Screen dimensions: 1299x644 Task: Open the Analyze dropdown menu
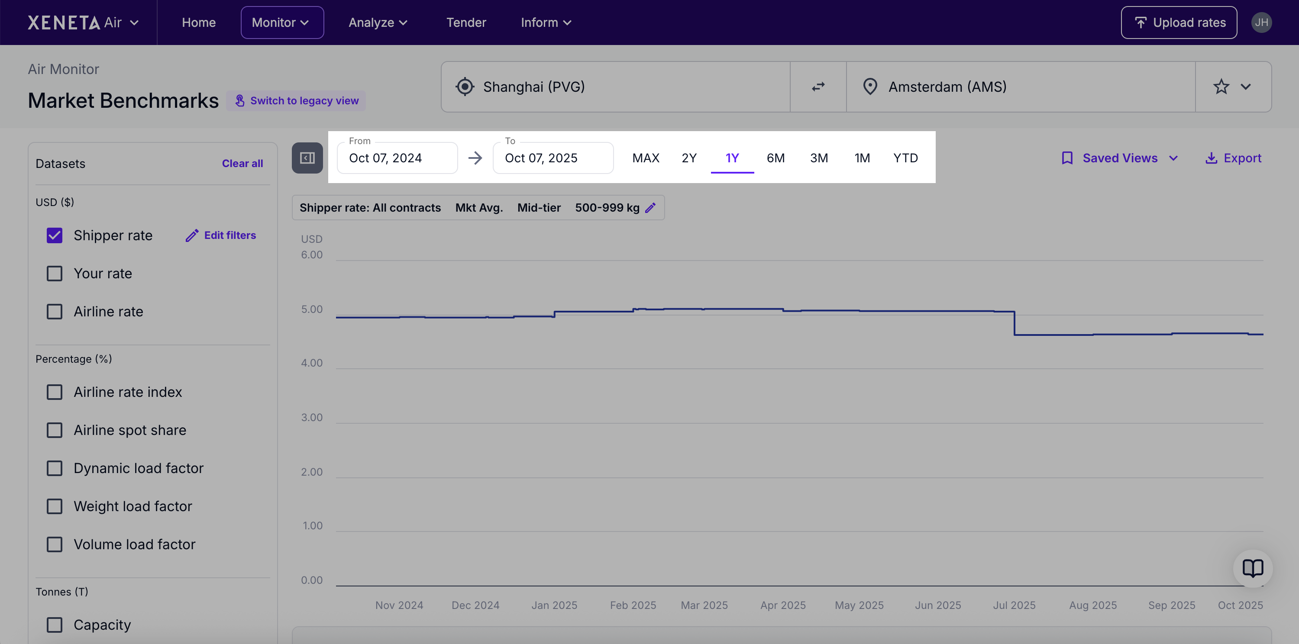click(378, 23)
